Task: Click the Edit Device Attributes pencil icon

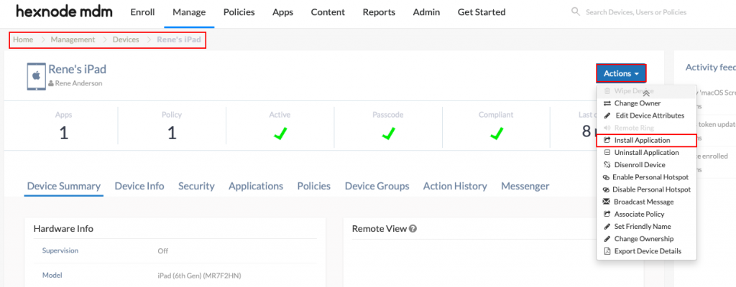Action: coord(607,116)
